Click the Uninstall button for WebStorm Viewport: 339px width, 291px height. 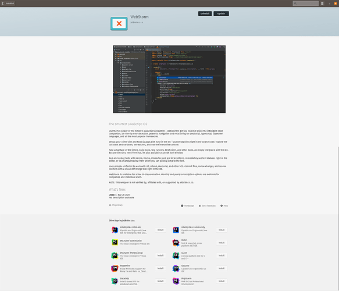pos(205,13)
